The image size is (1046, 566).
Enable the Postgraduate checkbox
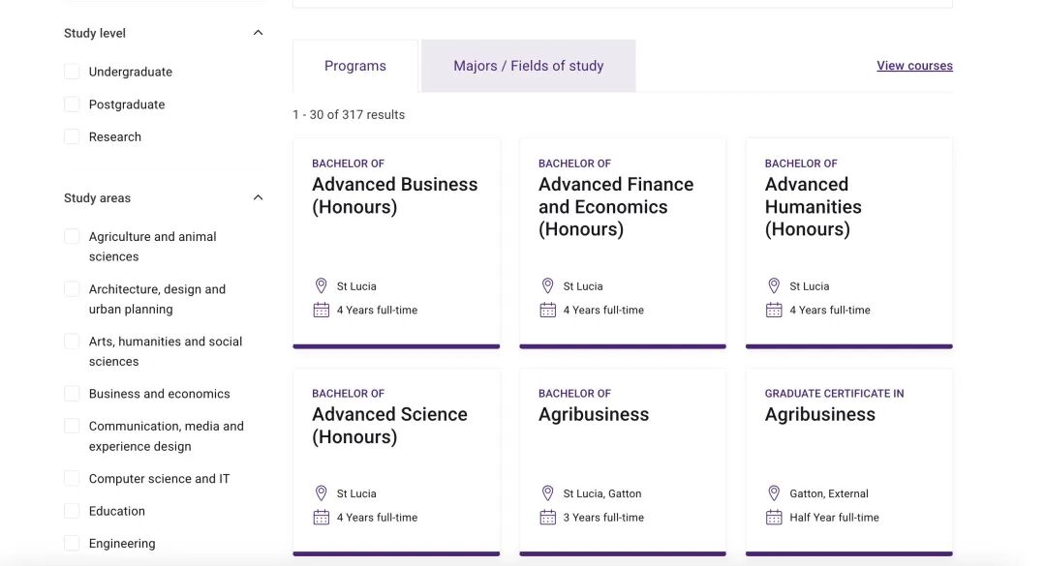click(x=72, y=104)
